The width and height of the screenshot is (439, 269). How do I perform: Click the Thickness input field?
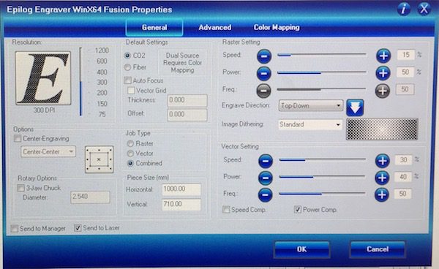coord(187,100)
